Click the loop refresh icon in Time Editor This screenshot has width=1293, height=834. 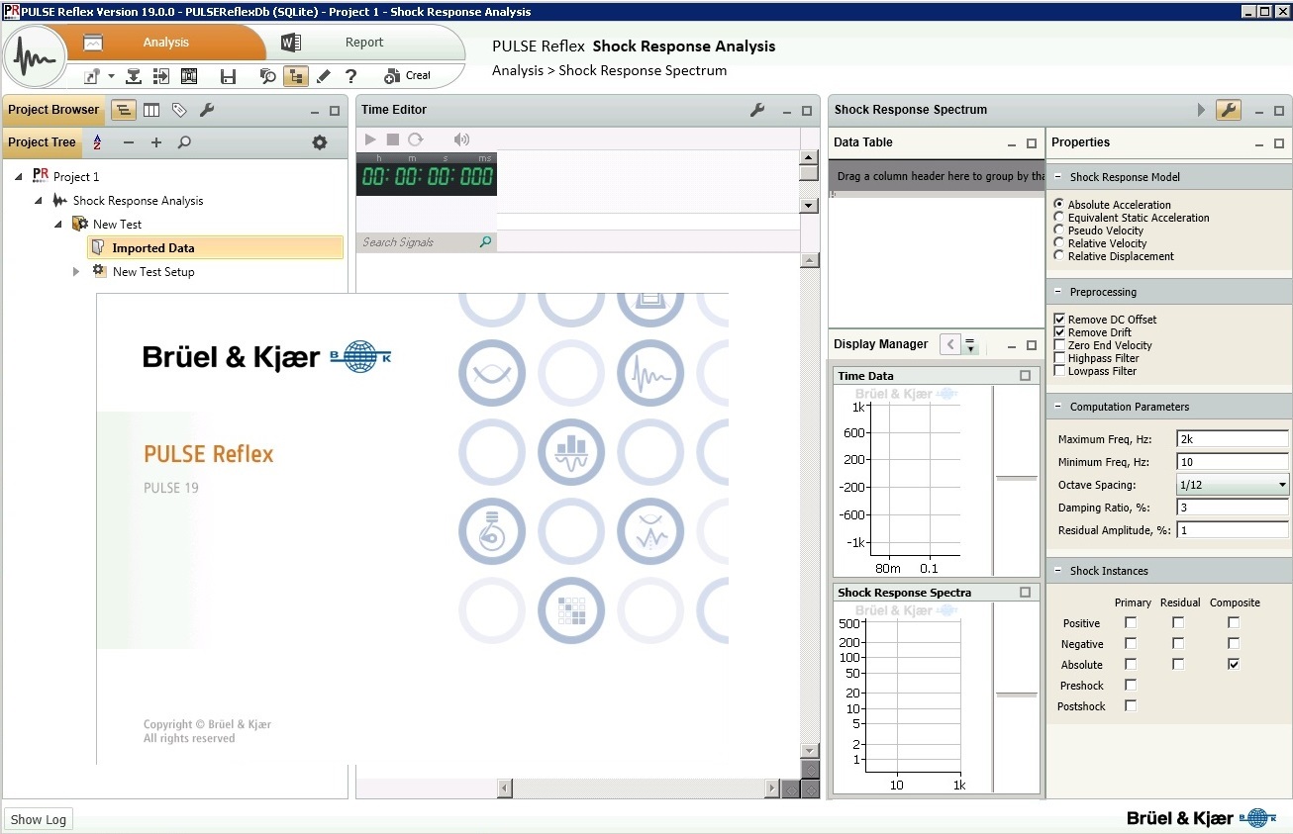point(416,139)
